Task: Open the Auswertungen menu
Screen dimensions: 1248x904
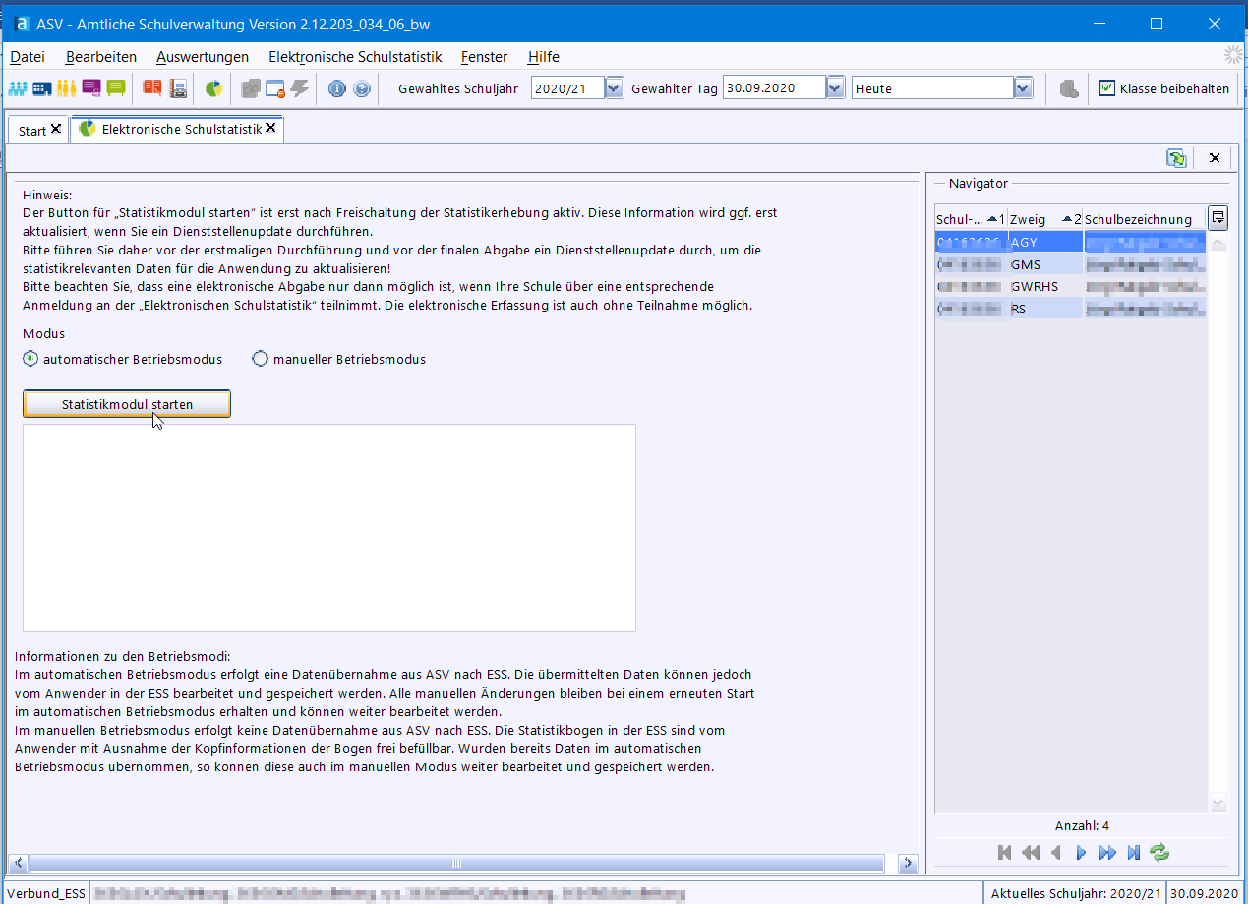Action: [x=202, y=57]
